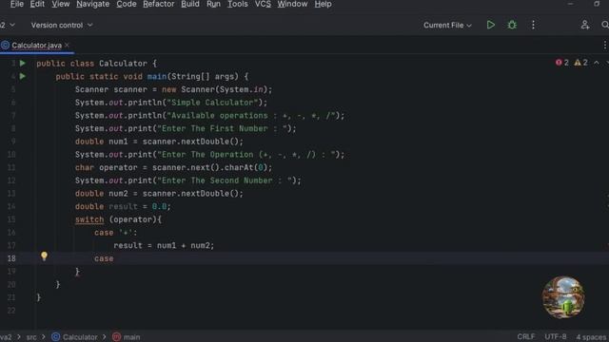This screenshot has width=609, height=342.
Task: Click the Debug bug icon
Action: click(x=512, y=26)
